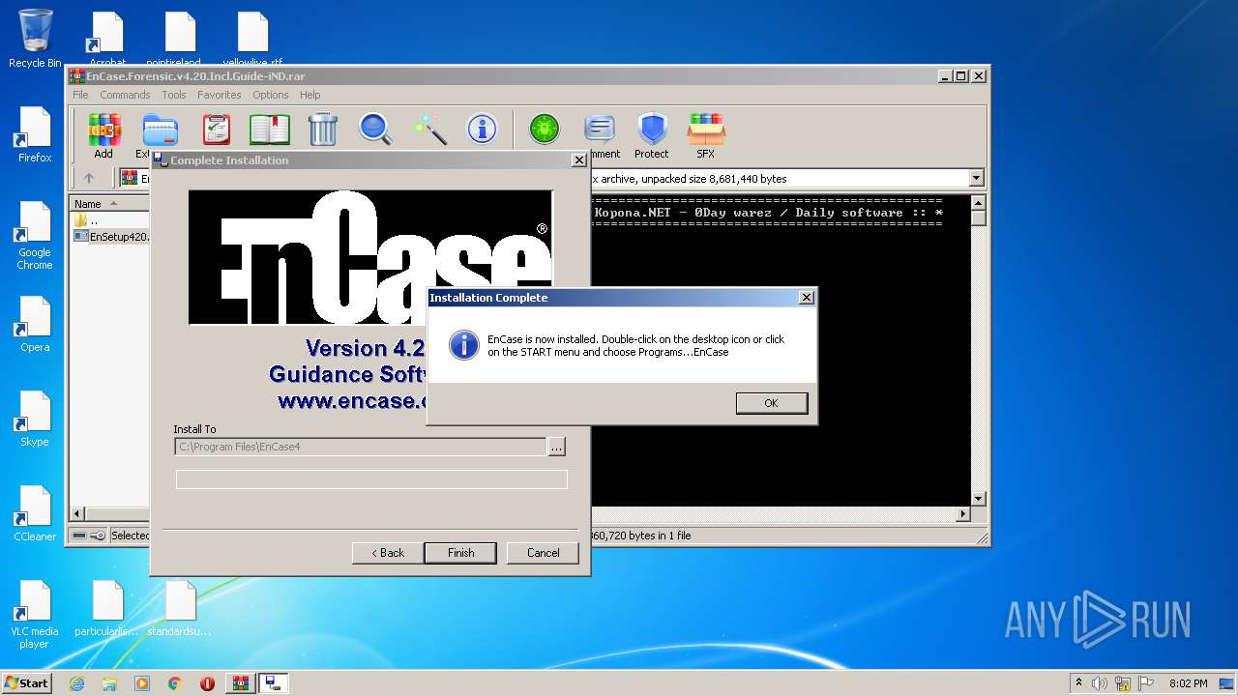Click the Protect shield icon in WinRAR
Screen dimensions: 1238x696
pos(652,134)
